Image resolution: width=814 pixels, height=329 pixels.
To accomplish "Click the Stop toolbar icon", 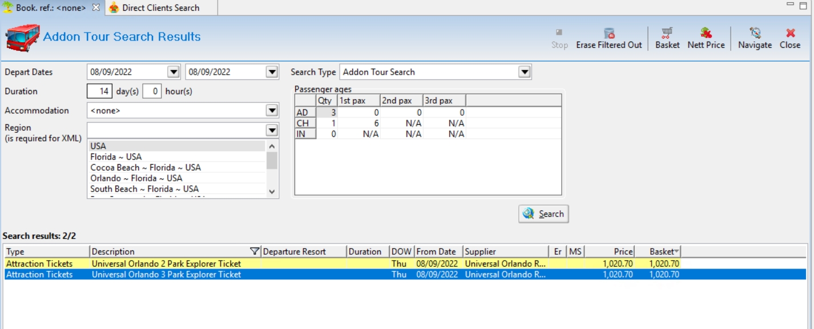I will tap(559, 33).
